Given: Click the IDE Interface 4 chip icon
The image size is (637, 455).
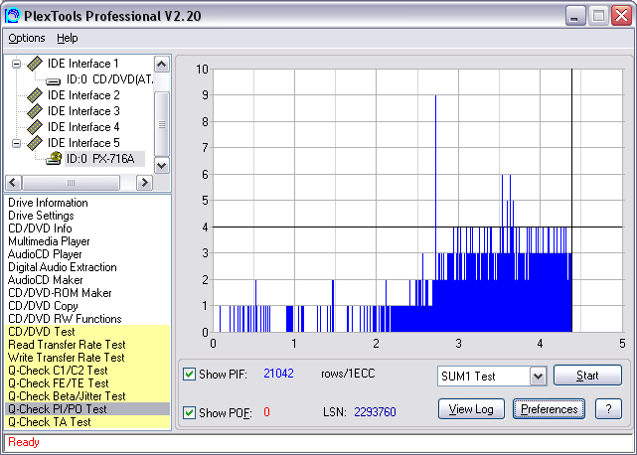Looking at the screenshot, I should [x=35, y=127].
